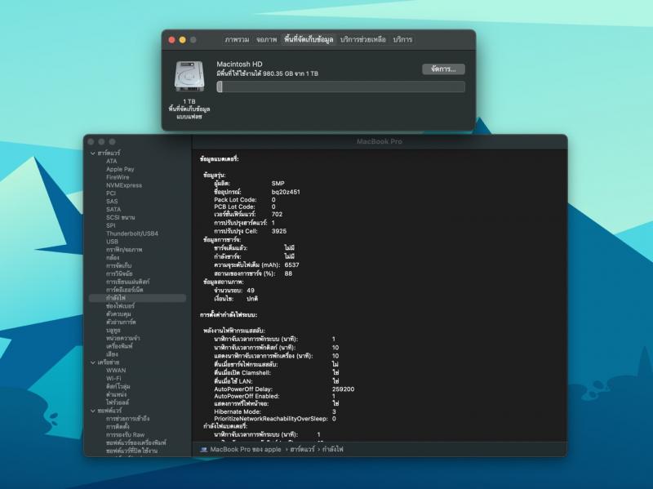Select การติดตั้ง in the sidebar
Viewport: 653px width, 489px height.
coord(118,426)
